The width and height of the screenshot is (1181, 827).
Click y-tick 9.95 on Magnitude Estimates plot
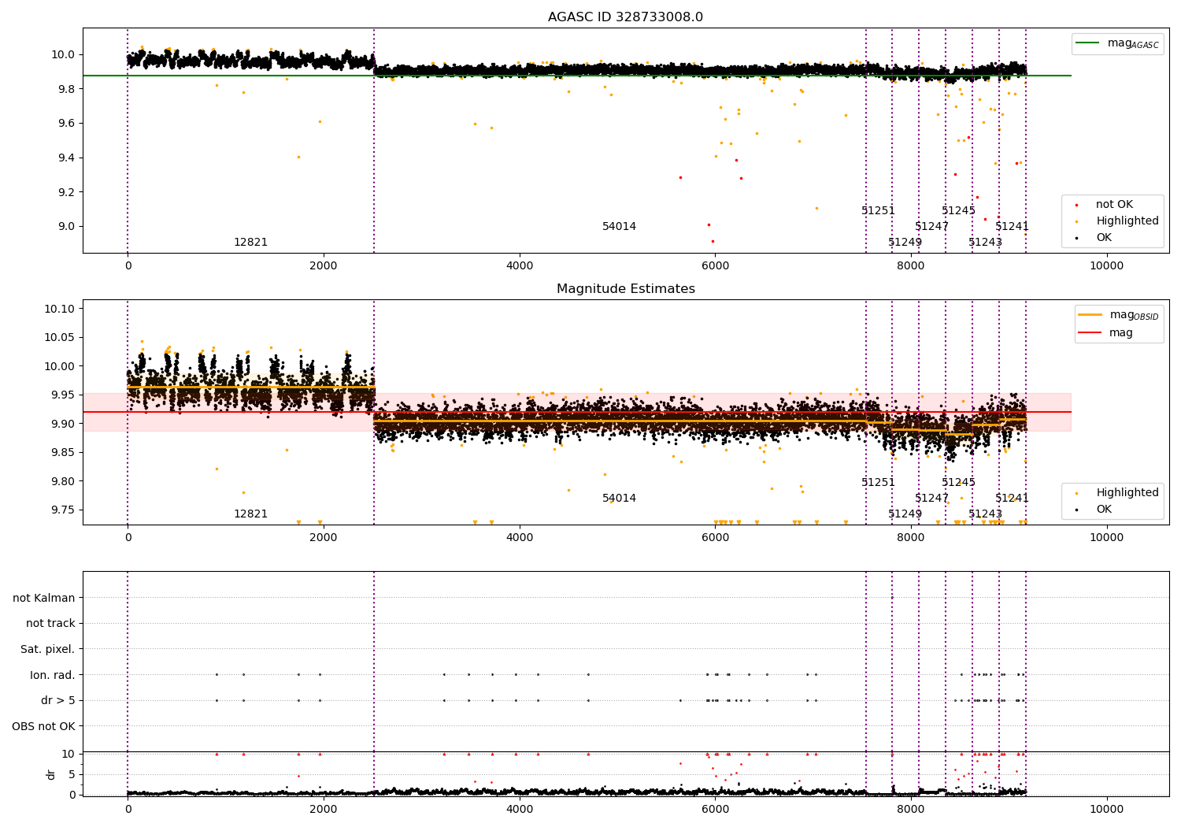pos(63,395)
